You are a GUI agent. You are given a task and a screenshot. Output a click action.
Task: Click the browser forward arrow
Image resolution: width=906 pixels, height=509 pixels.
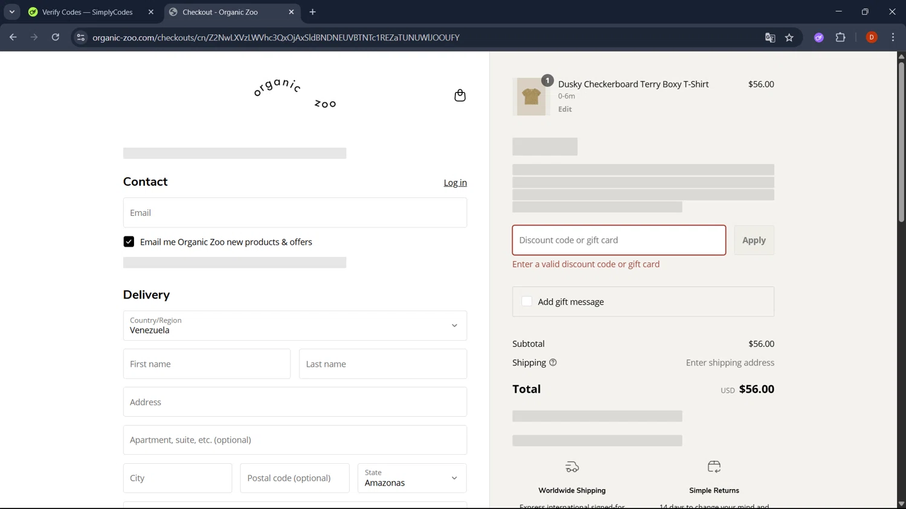(x=34, y=37)
